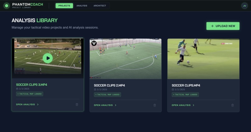Click the Analysis Library heading

(x=35, y=20)
